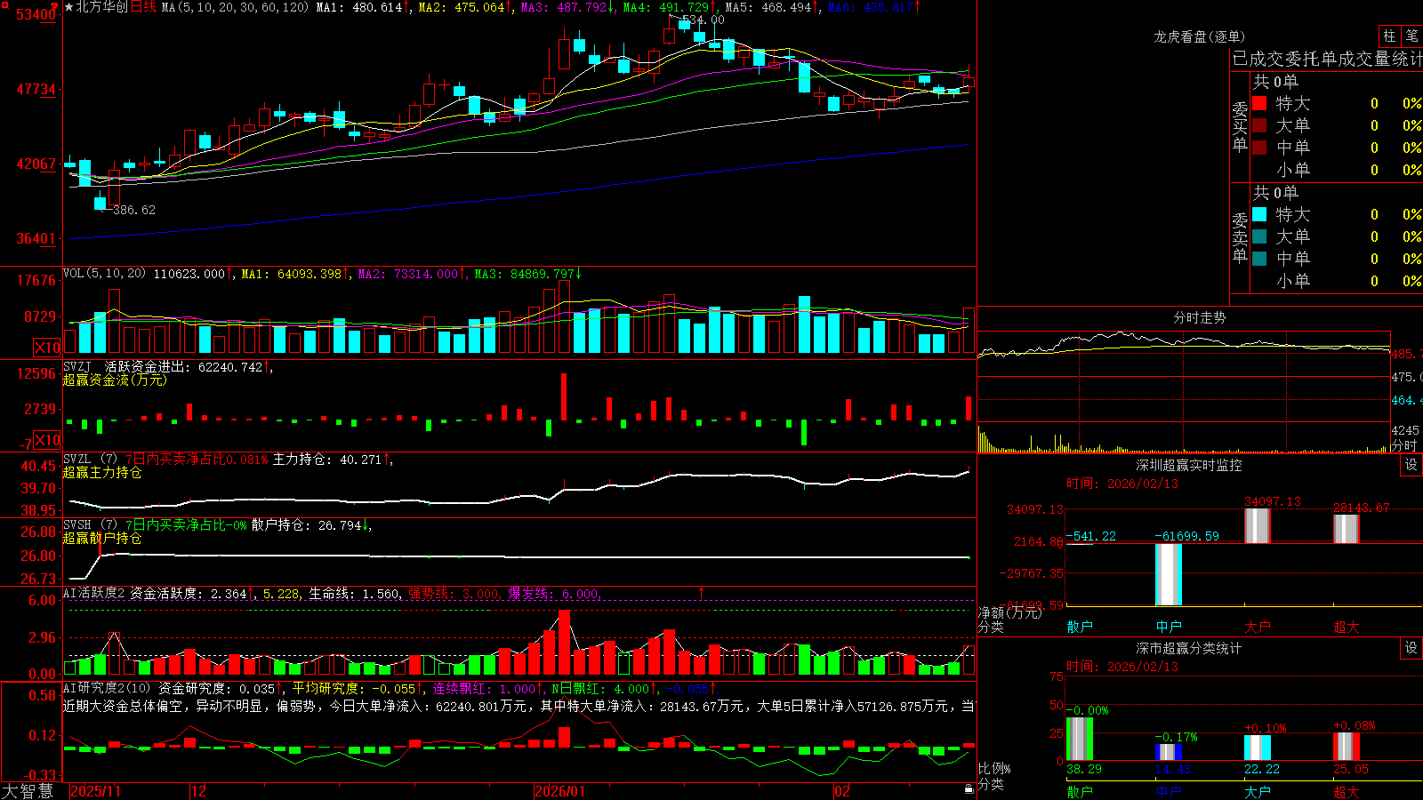Click the 时间: 2026/02/13 in 深圳超赢实时监控
The image size is (1423, 800).
coord(1122,484)
